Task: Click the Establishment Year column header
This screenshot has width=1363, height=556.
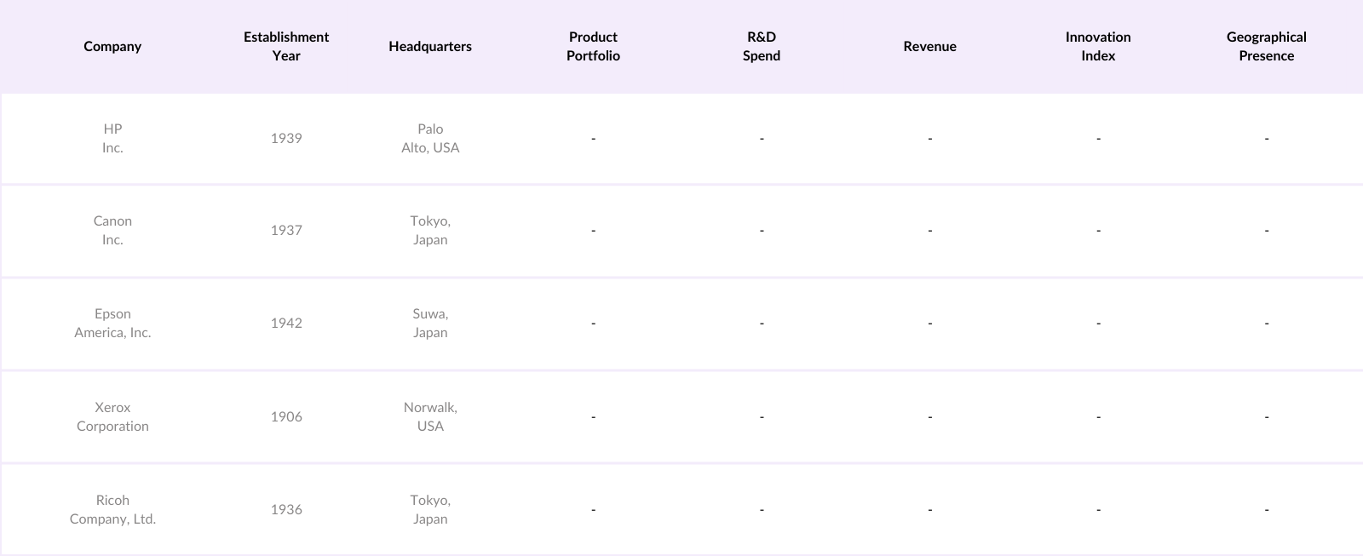Action: point(286,47)
